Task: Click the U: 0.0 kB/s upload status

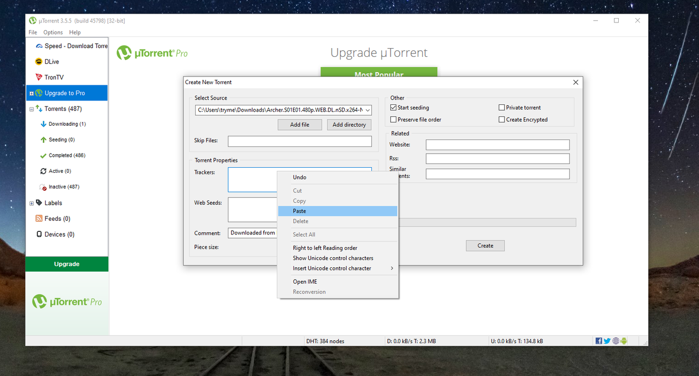Action: point(517,341)
